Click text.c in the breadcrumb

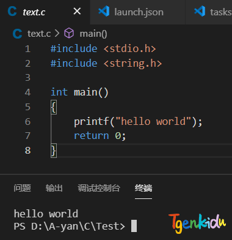39,34
